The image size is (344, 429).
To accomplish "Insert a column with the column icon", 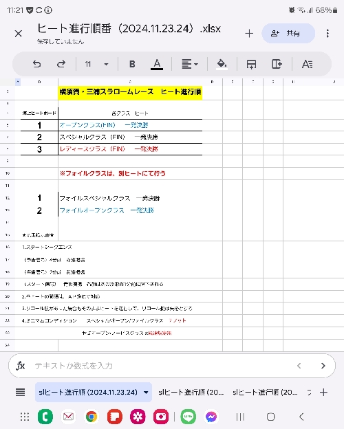I will pos(277,64).
